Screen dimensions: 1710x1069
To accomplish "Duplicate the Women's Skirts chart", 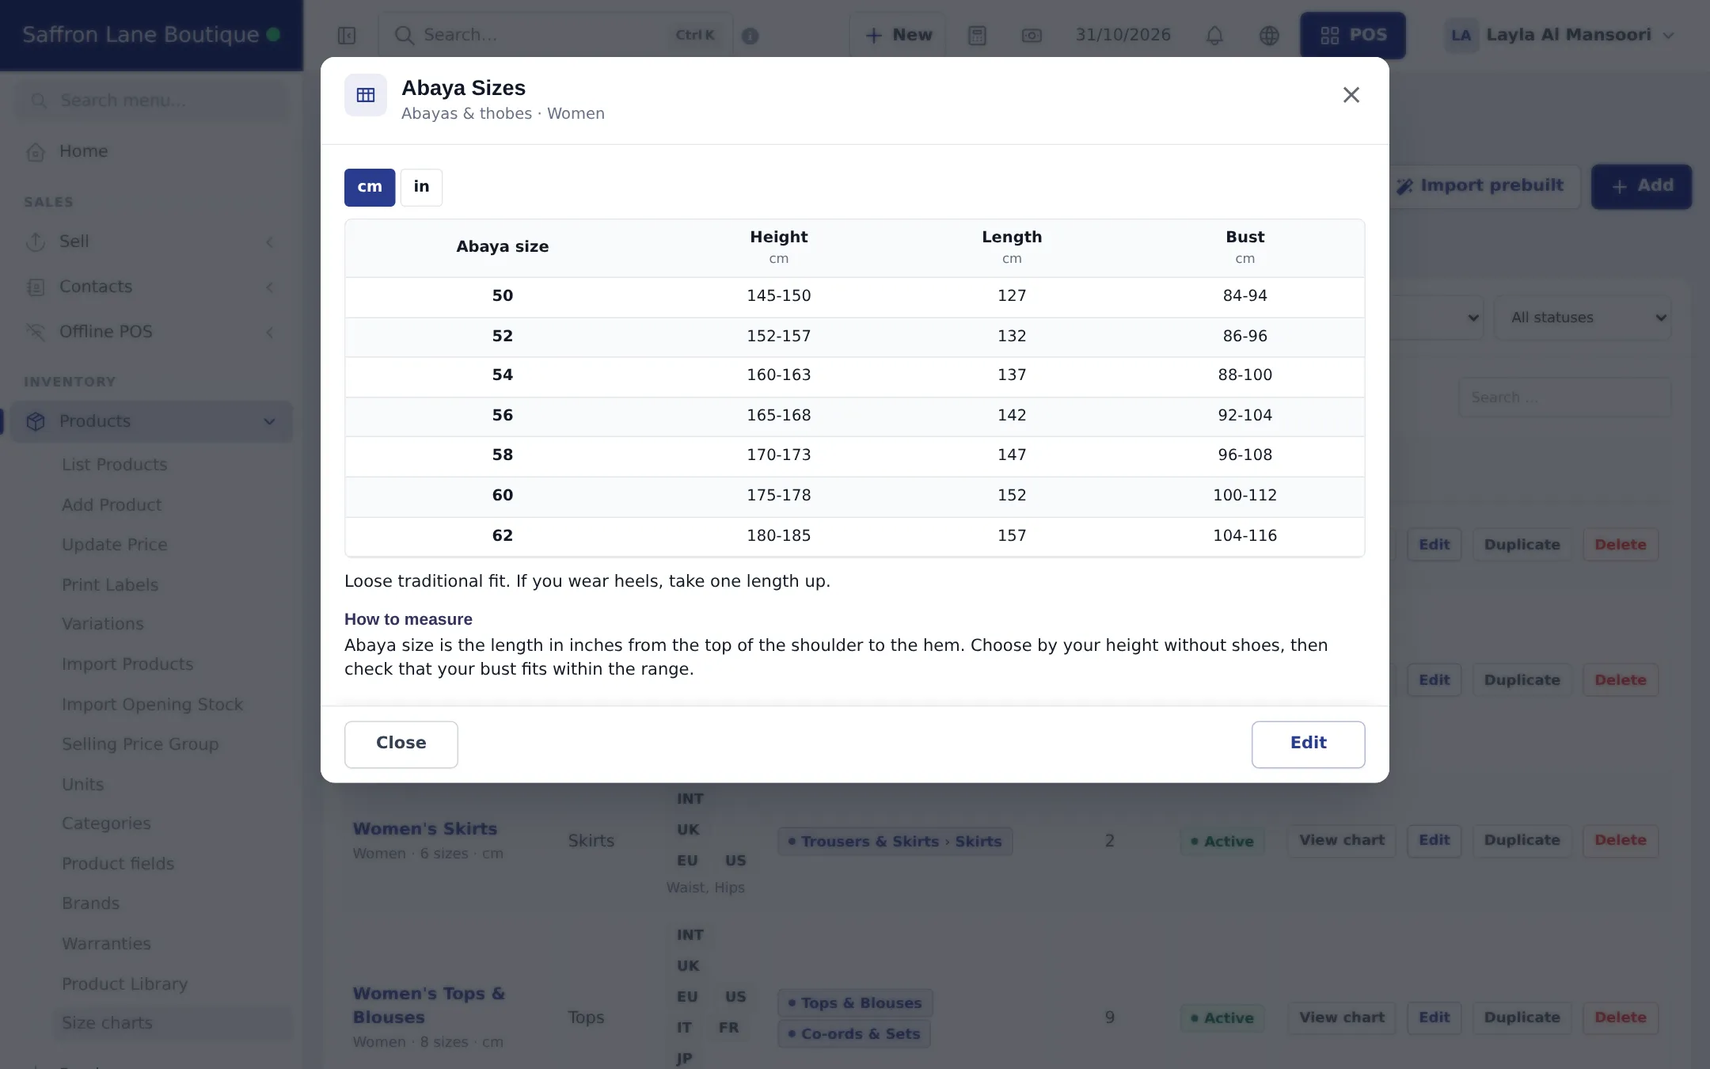I will pyautogui.click(x=1522, y=841).
